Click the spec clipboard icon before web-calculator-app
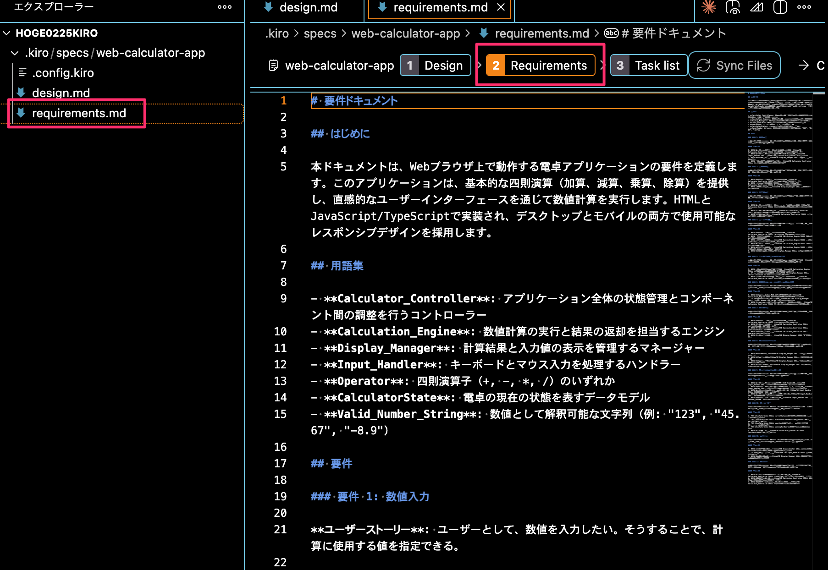The image size is (828, 570). click(273, 65)
